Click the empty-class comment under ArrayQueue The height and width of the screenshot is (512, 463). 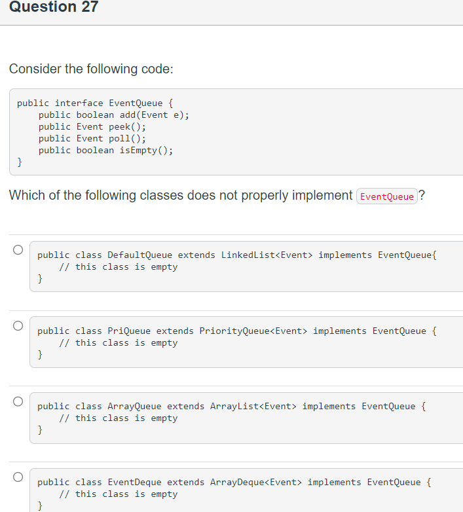118,418
